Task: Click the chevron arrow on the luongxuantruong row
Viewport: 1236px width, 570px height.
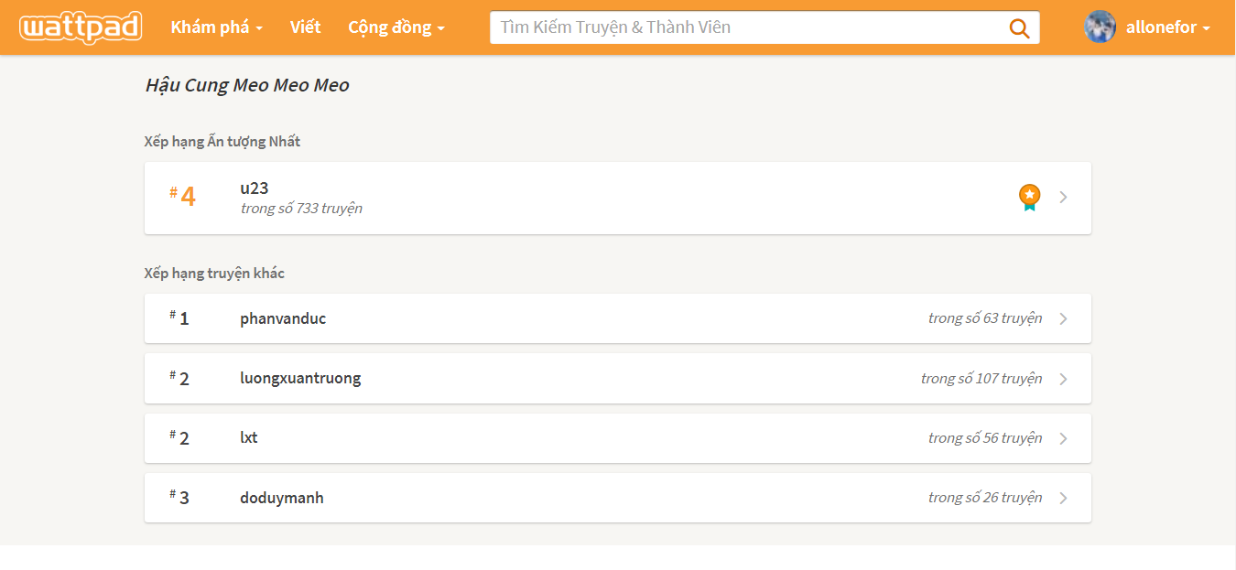Action: pyautogui.click(x=1063, y=379)
